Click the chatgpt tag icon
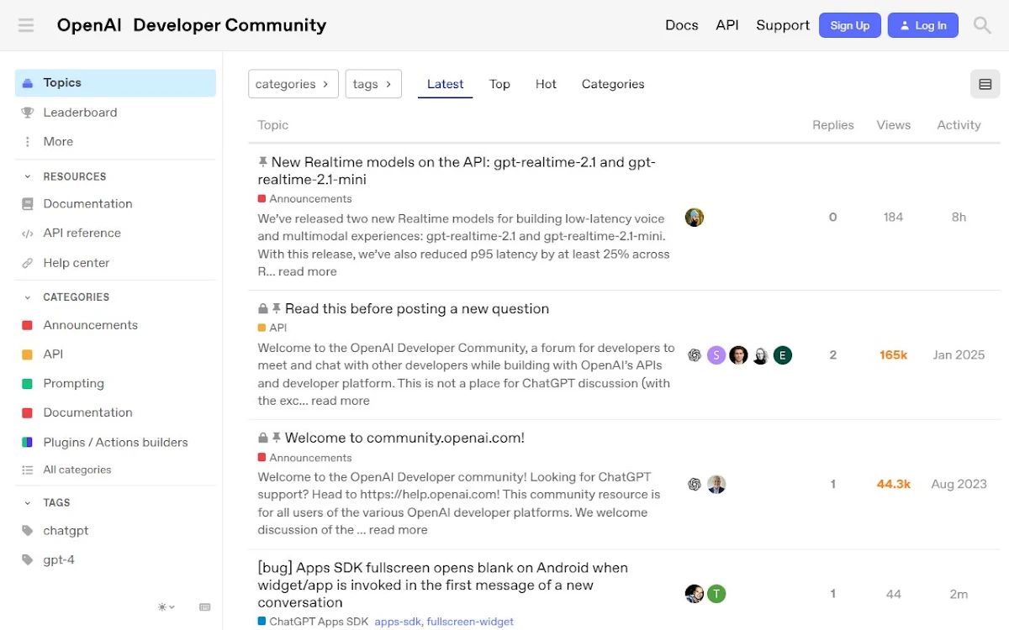Viewport: 1009px width, 630px height. 28,531
